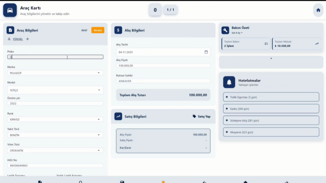Click the tag icon beside Satış Yap

pos(194,117)
